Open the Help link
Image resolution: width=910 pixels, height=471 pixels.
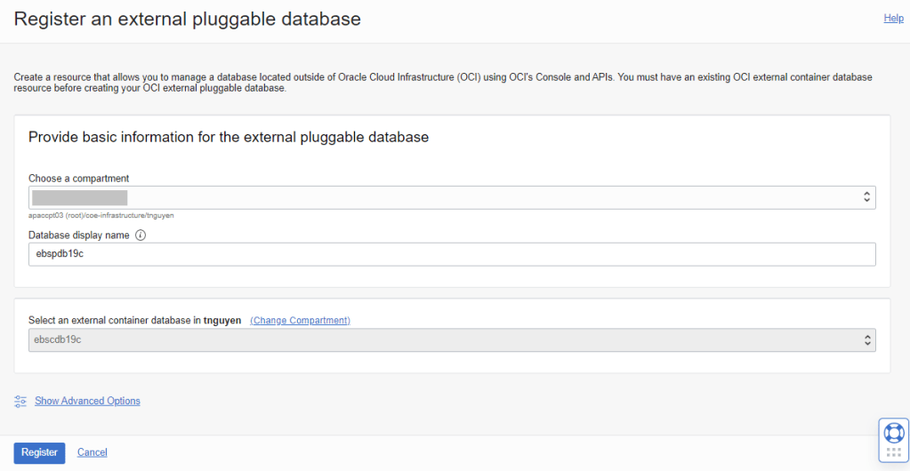[893, 18]
